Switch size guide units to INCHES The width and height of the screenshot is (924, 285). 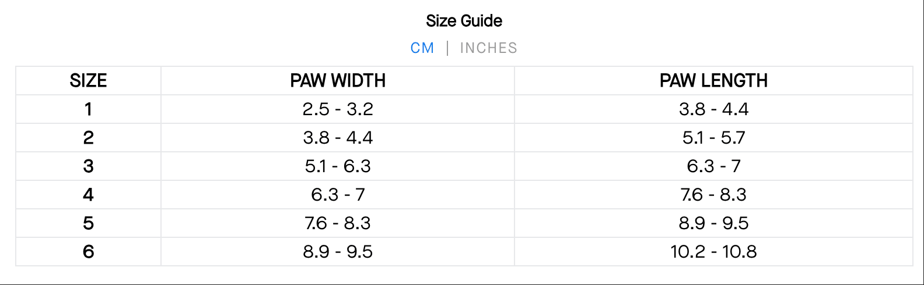488,48
